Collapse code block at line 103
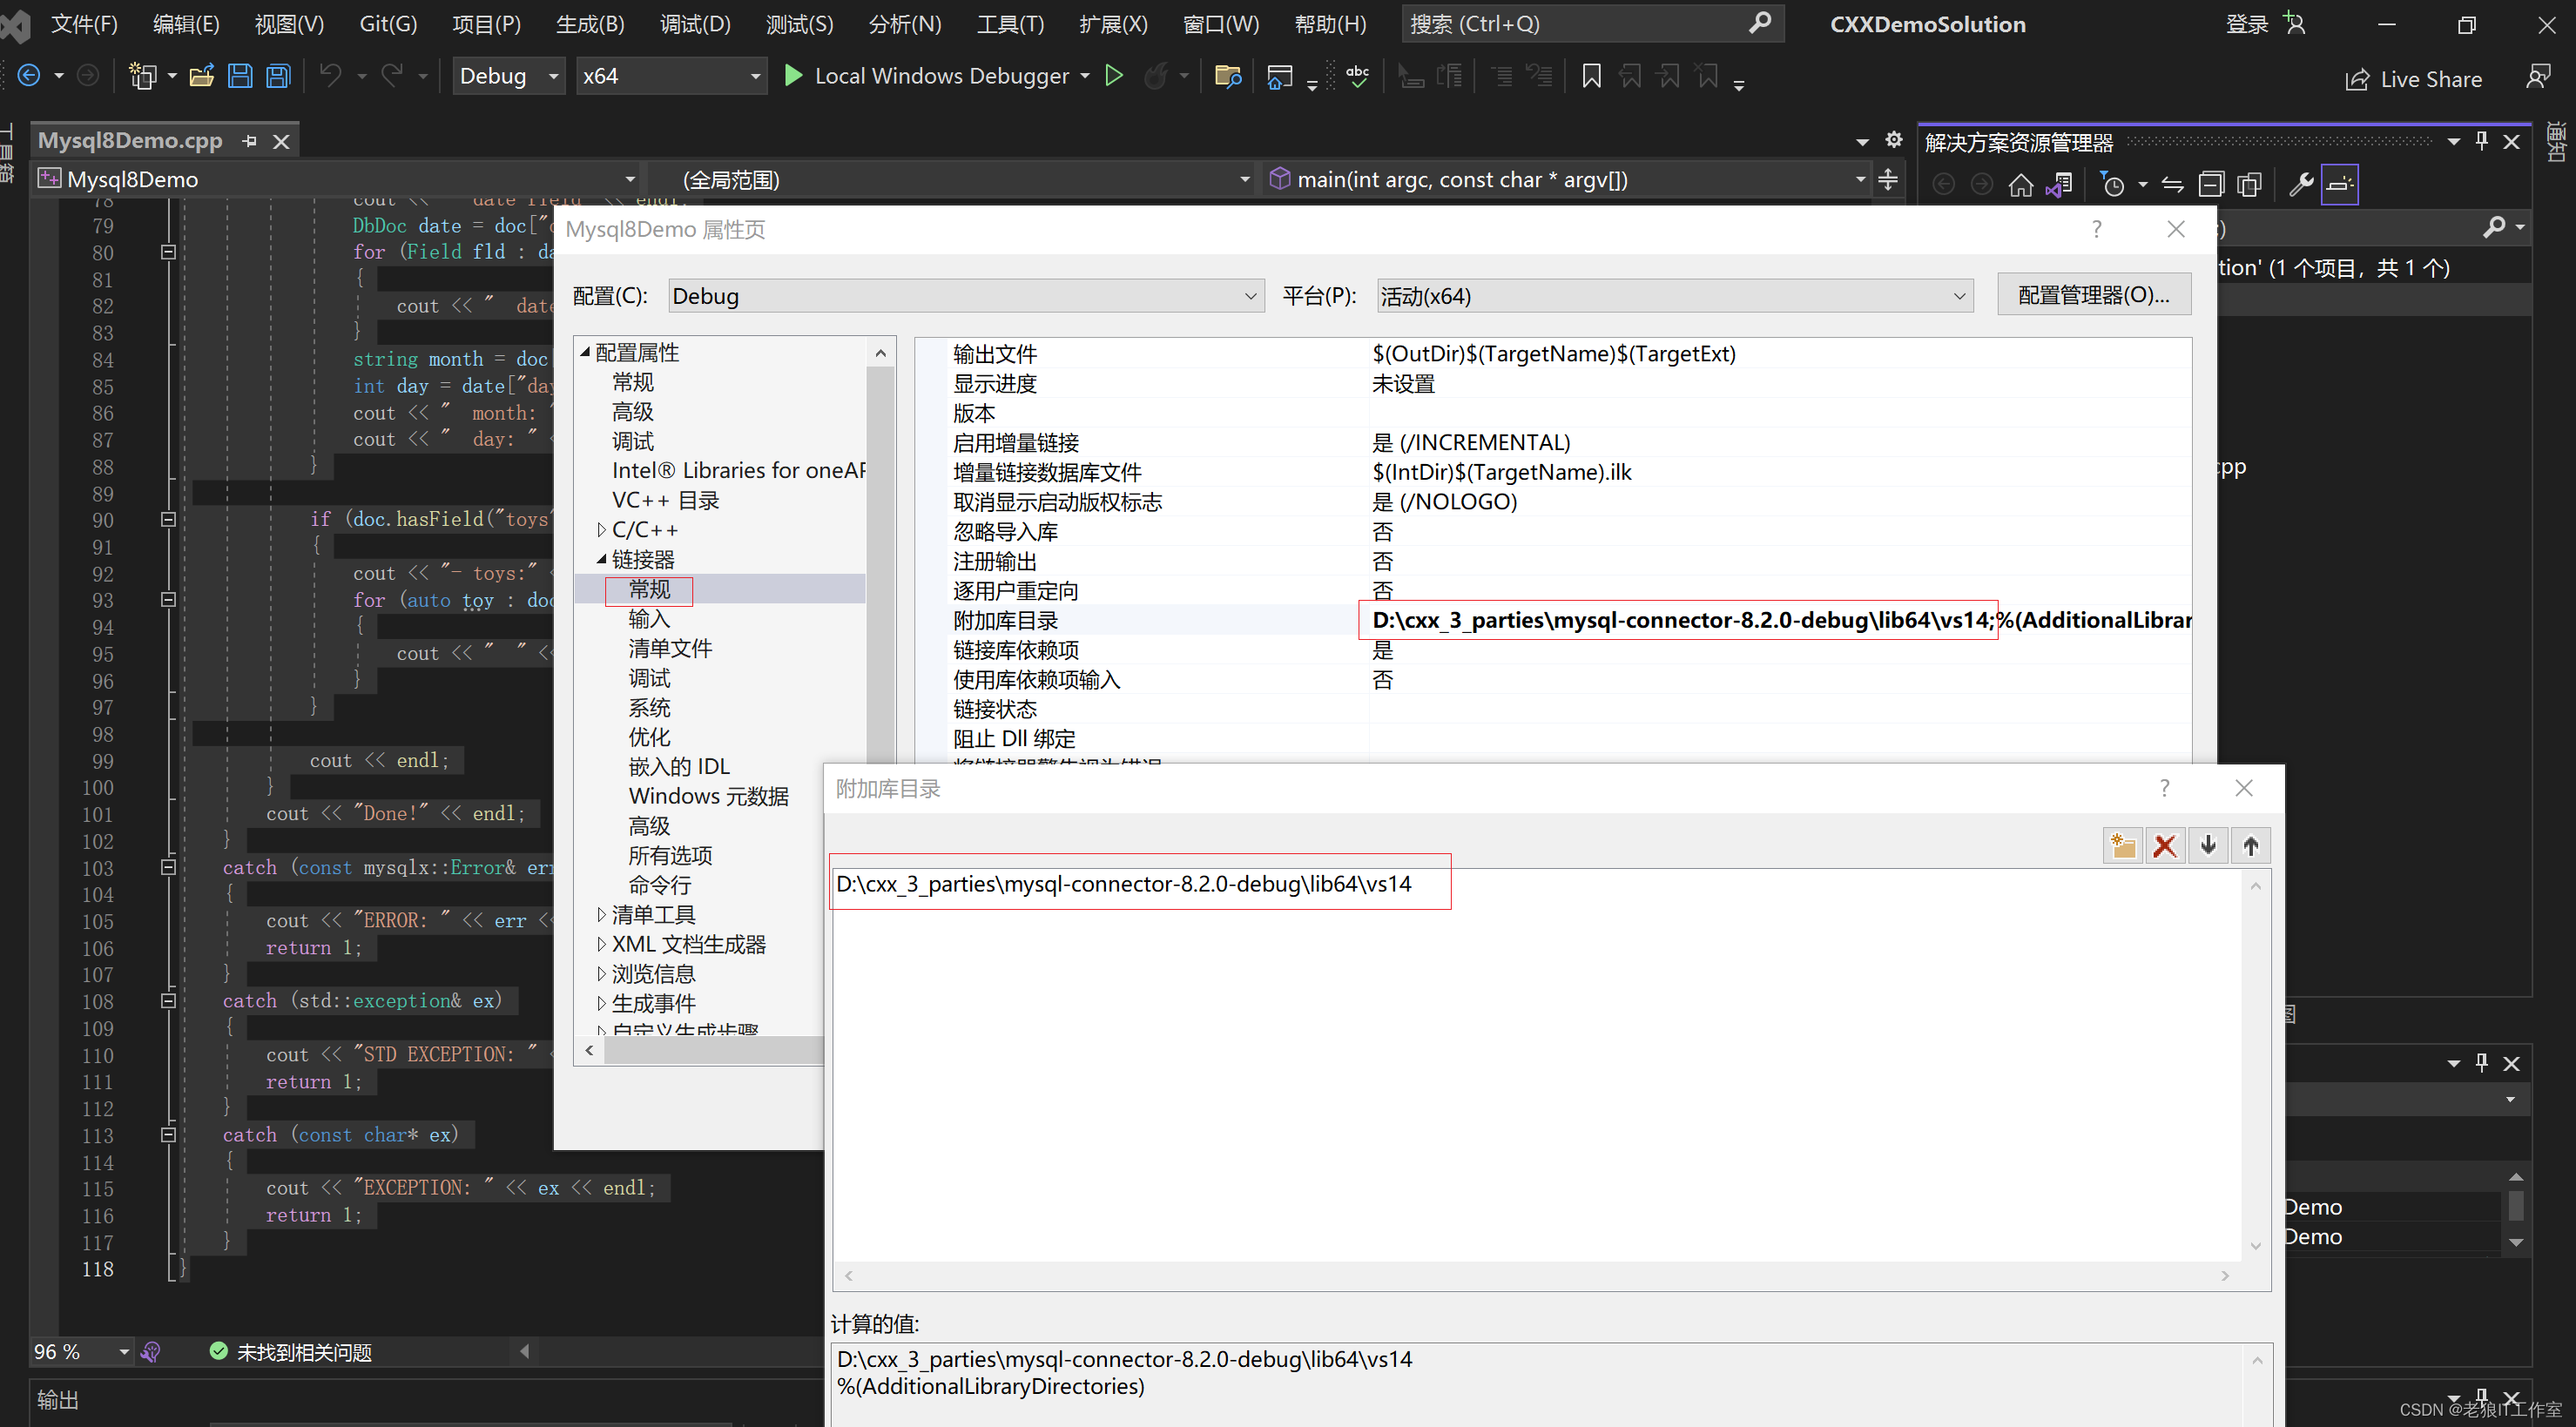2576x1427 pixels. click(168, 867)
